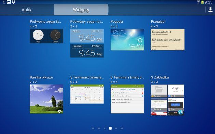The image size is (215, 134).
Task: Open the Picasa bookmark tile
Action: (x=176, y=104)
